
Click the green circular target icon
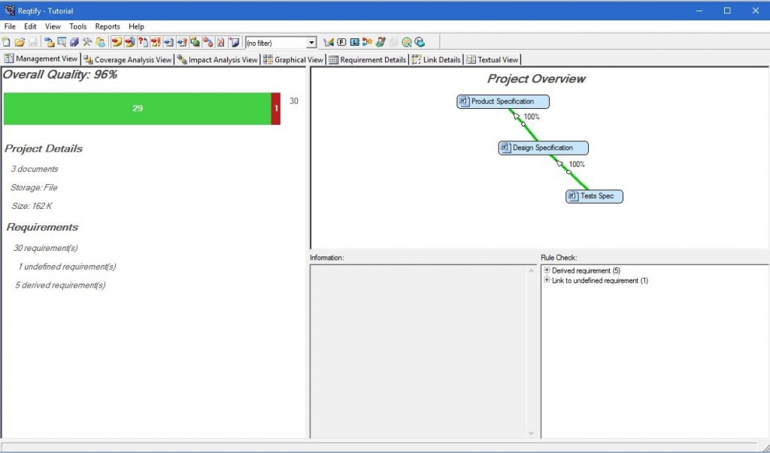(x=407, y=42)
